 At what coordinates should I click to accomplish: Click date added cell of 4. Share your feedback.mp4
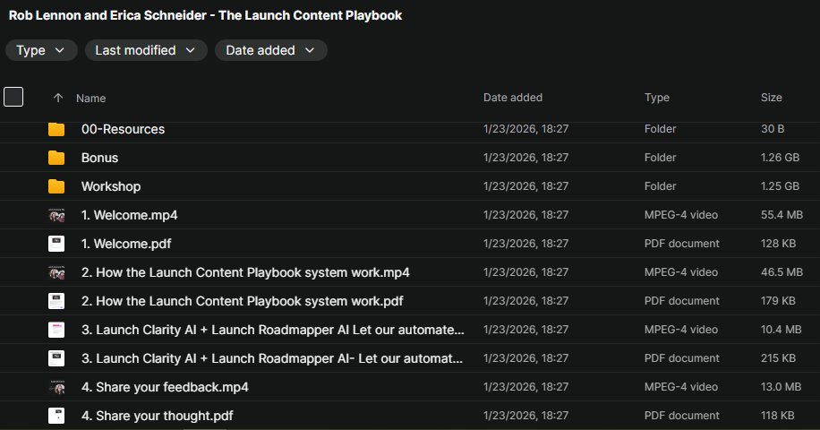click(x=525, y=387)
